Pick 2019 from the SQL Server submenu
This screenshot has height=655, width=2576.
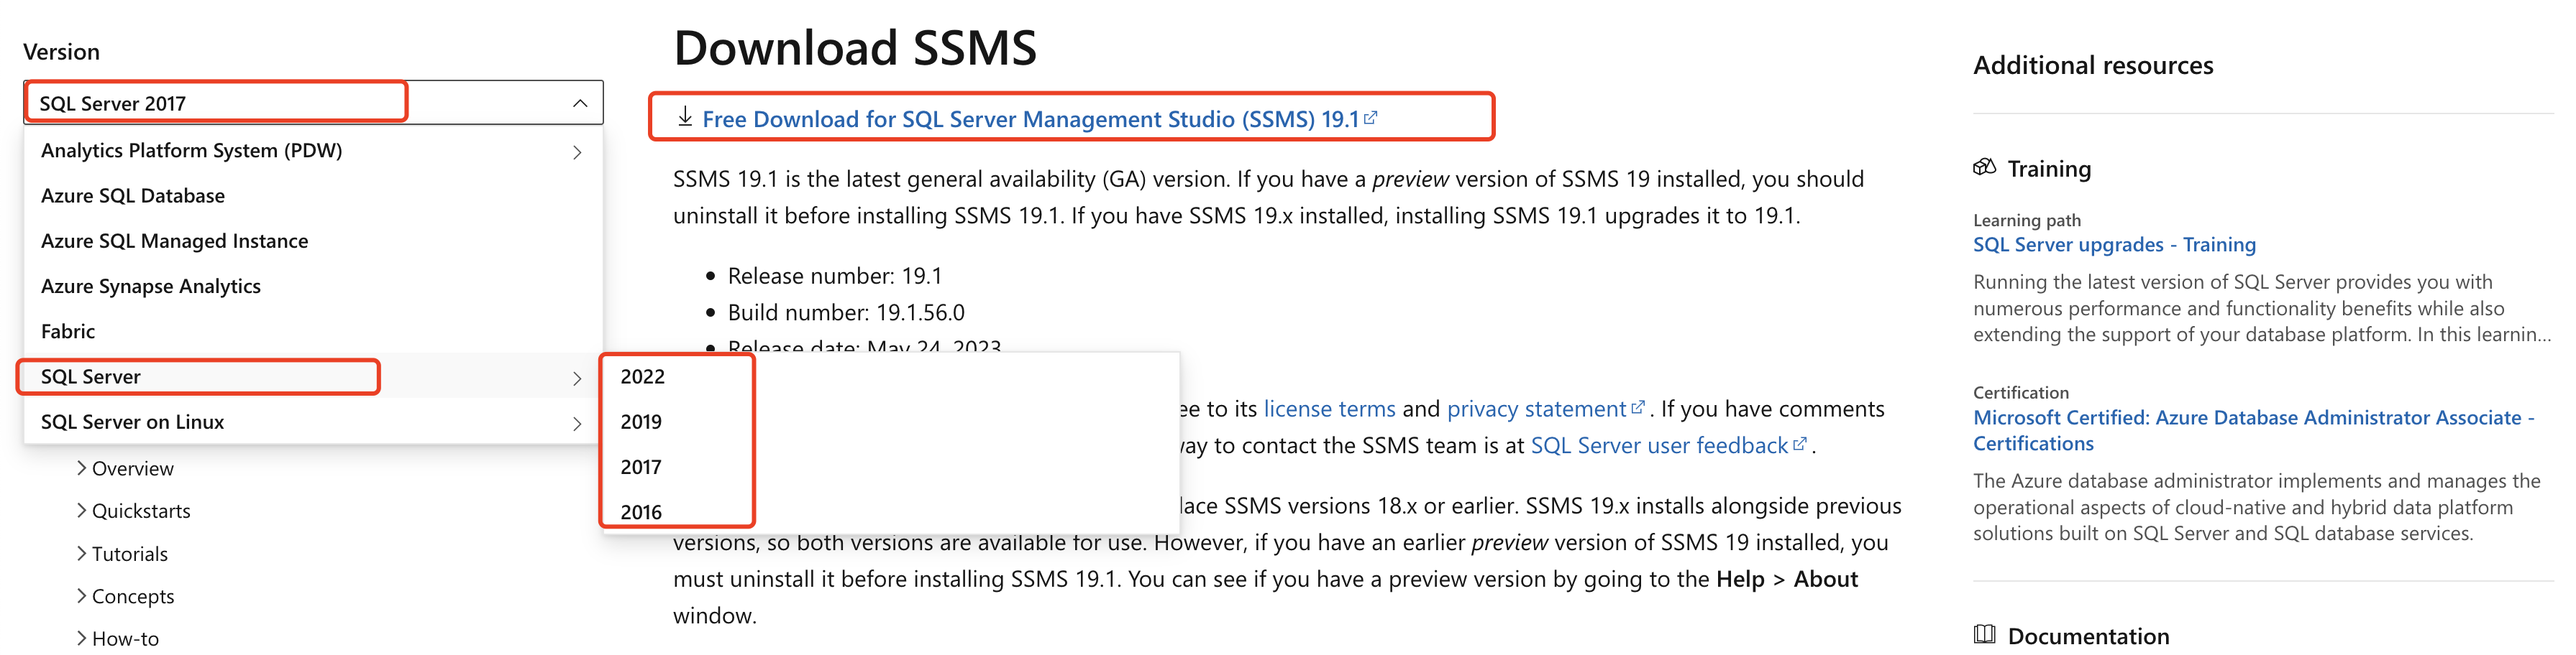641,422
